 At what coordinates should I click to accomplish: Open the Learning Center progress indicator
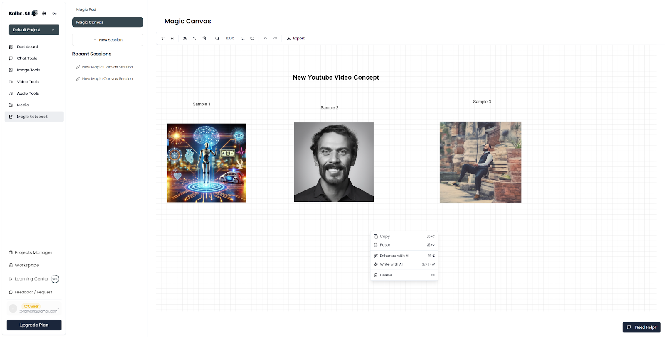coord(55,279)
